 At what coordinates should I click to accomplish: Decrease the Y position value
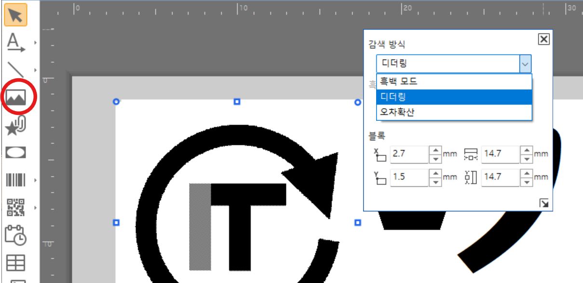[x=435, y=182]
